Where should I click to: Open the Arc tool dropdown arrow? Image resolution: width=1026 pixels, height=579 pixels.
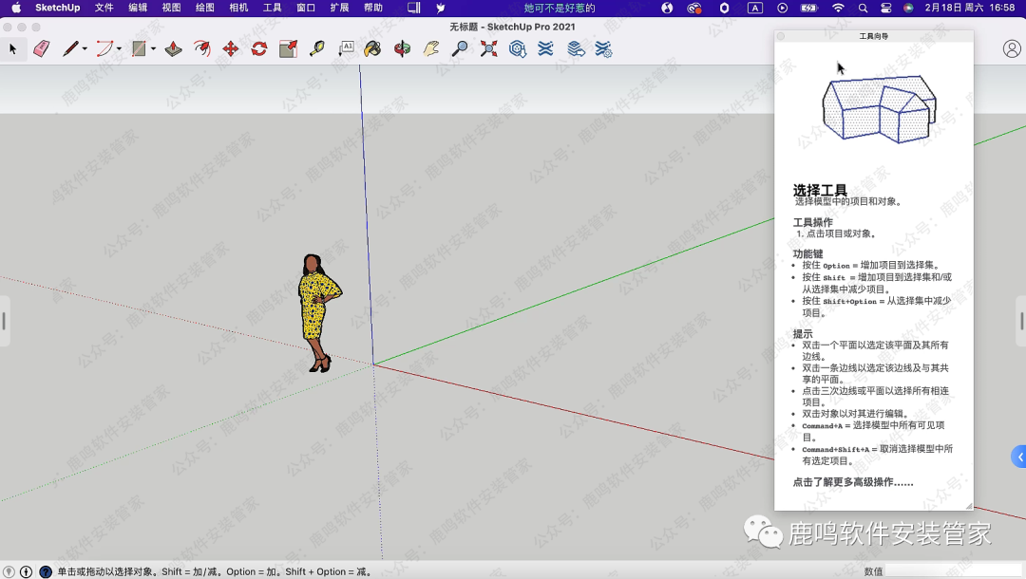(119, 49)
